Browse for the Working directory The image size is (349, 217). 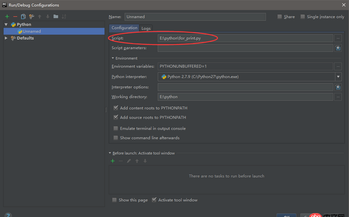pos(338,97)
